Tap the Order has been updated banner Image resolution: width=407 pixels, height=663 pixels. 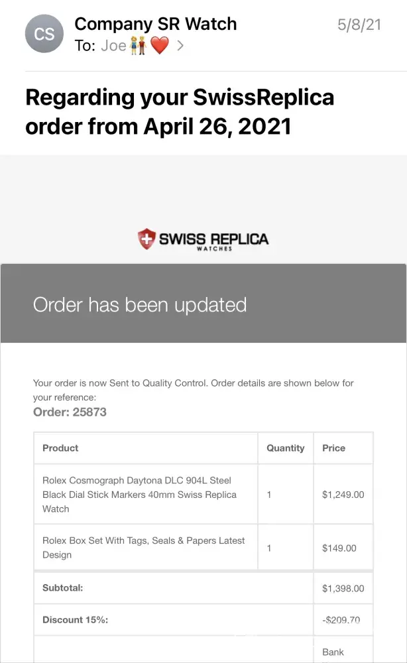203,304
